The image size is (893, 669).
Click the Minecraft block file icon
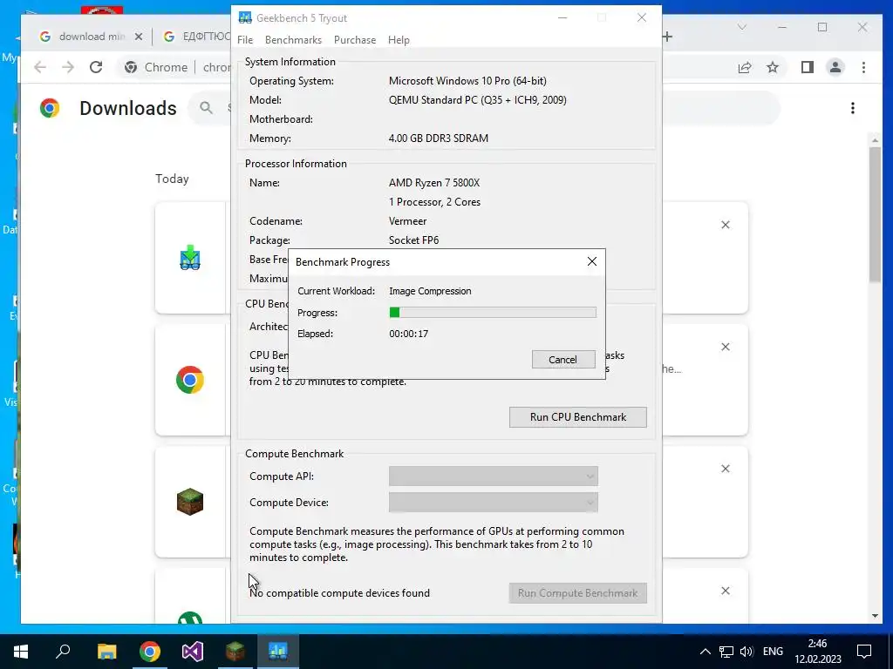(x=189, y=502)
